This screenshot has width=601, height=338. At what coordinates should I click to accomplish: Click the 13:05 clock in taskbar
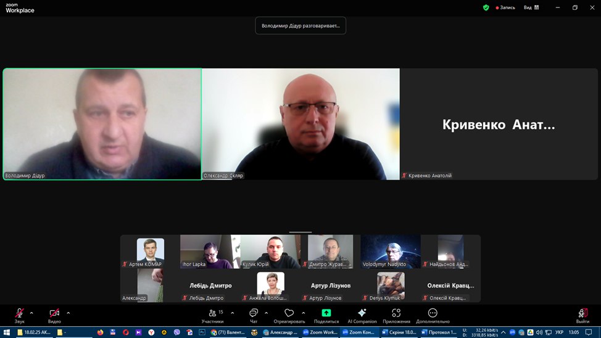574,332
